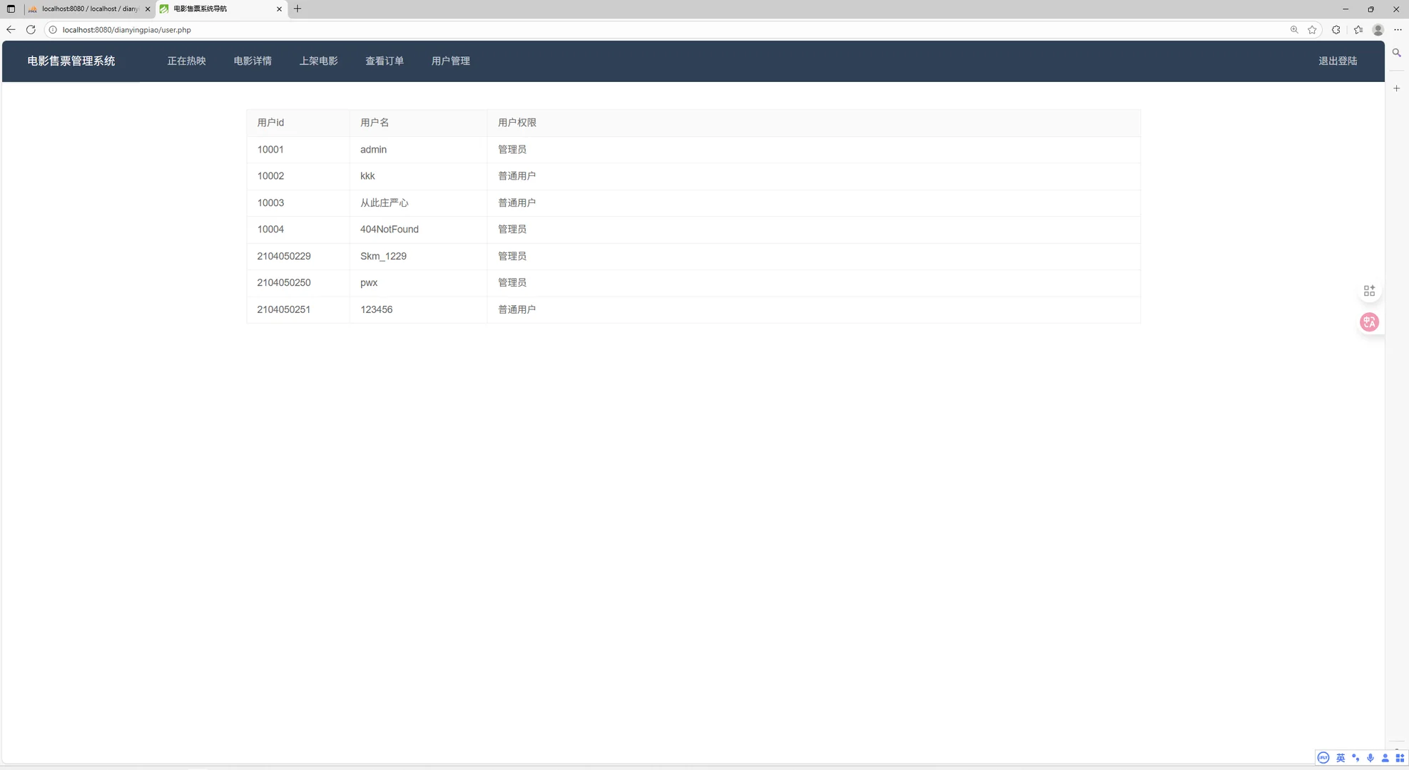
Task: Click the 退出登陆 logout link
Action: (1338, 61)
